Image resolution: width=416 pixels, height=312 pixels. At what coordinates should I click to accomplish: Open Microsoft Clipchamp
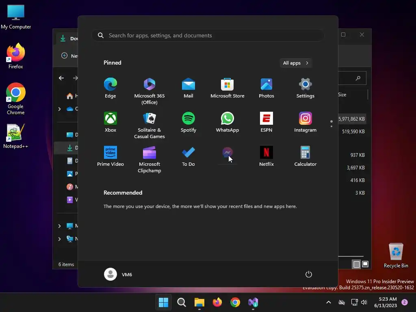(x=149, y=159)
